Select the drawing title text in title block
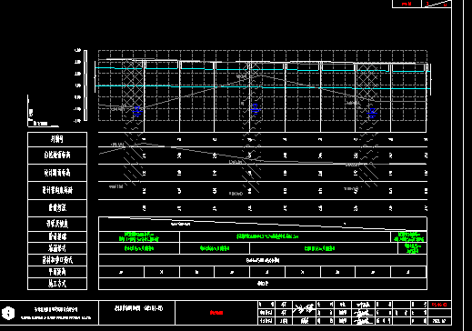 [138, 308]
